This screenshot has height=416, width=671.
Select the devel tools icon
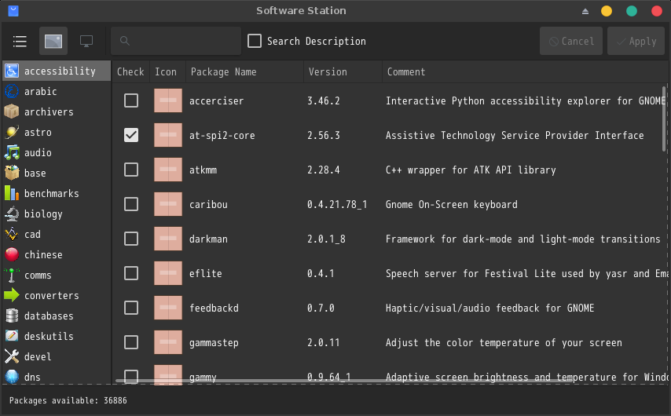coord(12,356)
